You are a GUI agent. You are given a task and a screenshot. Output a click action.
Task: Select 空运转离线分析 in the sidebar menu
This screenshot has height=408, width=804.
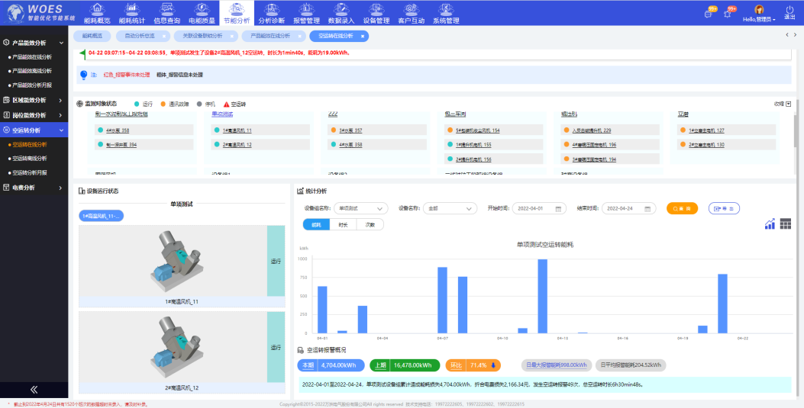(30, 159)
